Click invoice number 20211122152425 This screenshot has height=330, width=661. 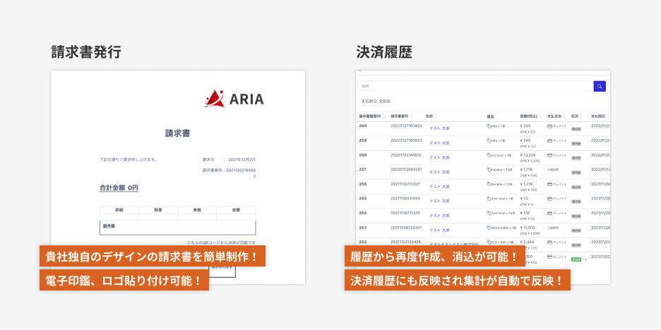click(406, 242)
